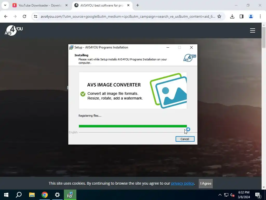
Task: Accept cookies with I Agree button
Action: (206, 184)
